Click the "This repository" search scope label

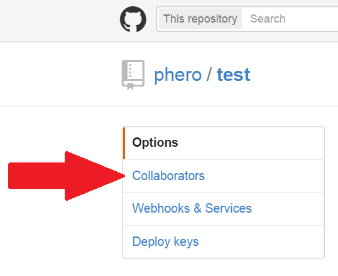point(200,19)
